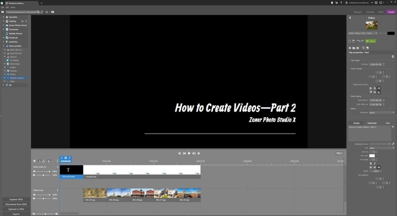
Task: Delete clip properties with the trash icon
Action: [393, 57]
